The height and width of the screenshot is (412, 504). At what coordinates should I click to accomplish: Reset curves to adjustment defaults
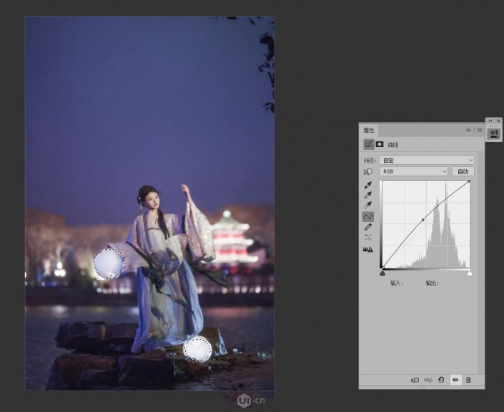(x=441, y=380)
